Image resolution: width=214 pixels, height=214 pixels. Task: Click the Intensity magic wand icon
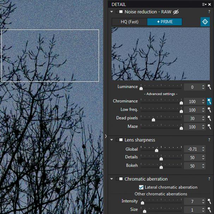209,201
